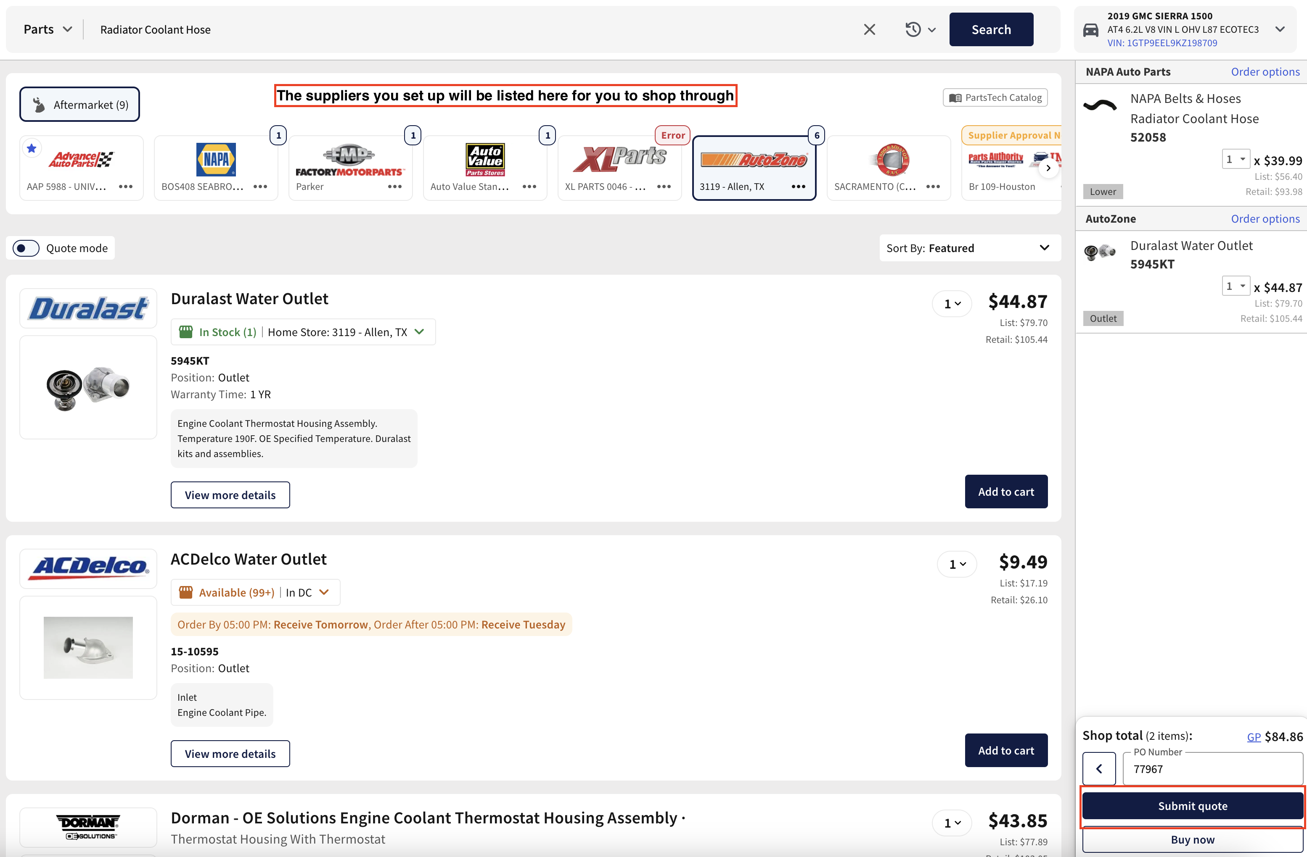The height and width of the screenshot is (857, 1307).
Task: Open the Sort By Featured dropdown
Action: 969,248
